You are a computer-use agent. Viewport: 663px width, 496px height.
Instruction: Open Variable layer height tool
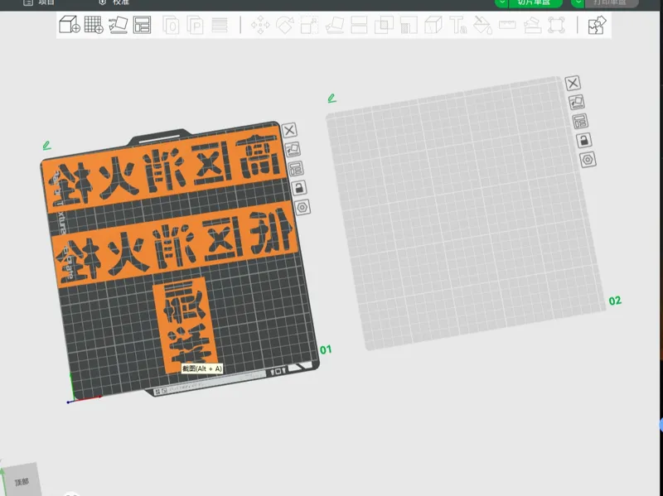[220, 26]
